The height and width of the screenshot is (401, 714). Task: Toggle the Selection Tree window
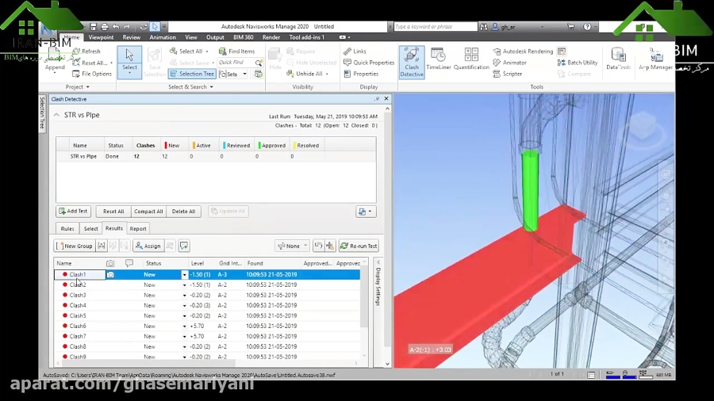[191, 74]
